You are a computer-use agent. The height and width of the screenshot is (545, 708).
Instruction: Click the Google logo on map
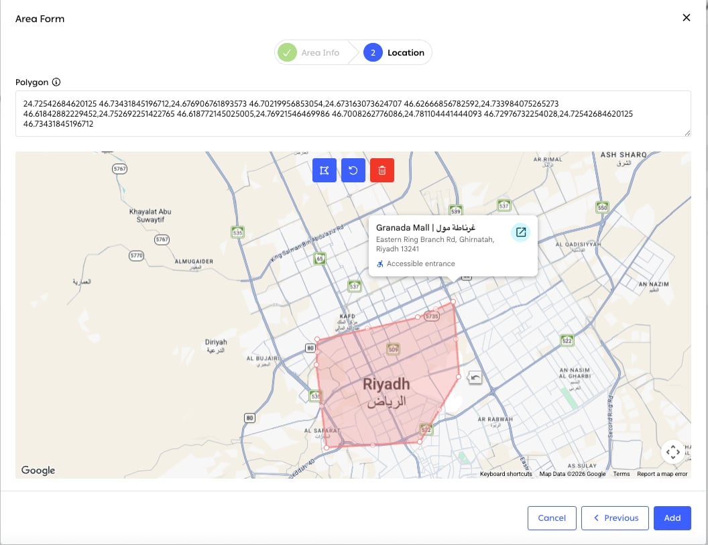tap(38, 470)
